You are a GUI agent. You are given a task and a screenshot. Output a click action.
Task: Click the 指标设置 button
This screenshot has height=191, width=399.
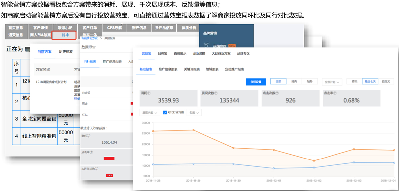256,82
